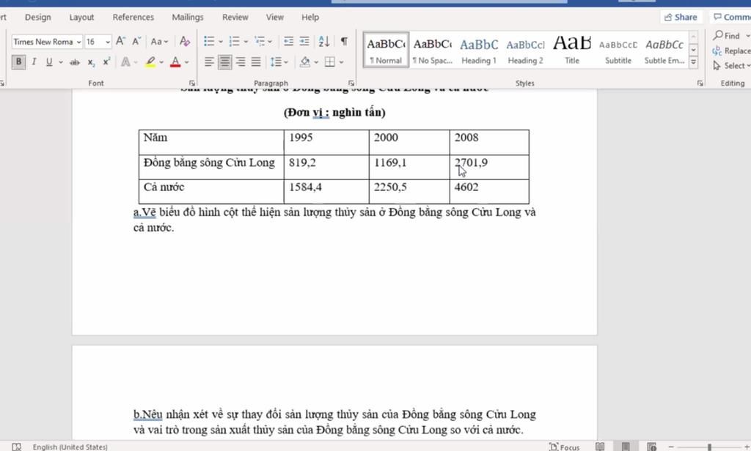
Task: Expand the font color dropdown arrow
Action: tap(186, 62)
